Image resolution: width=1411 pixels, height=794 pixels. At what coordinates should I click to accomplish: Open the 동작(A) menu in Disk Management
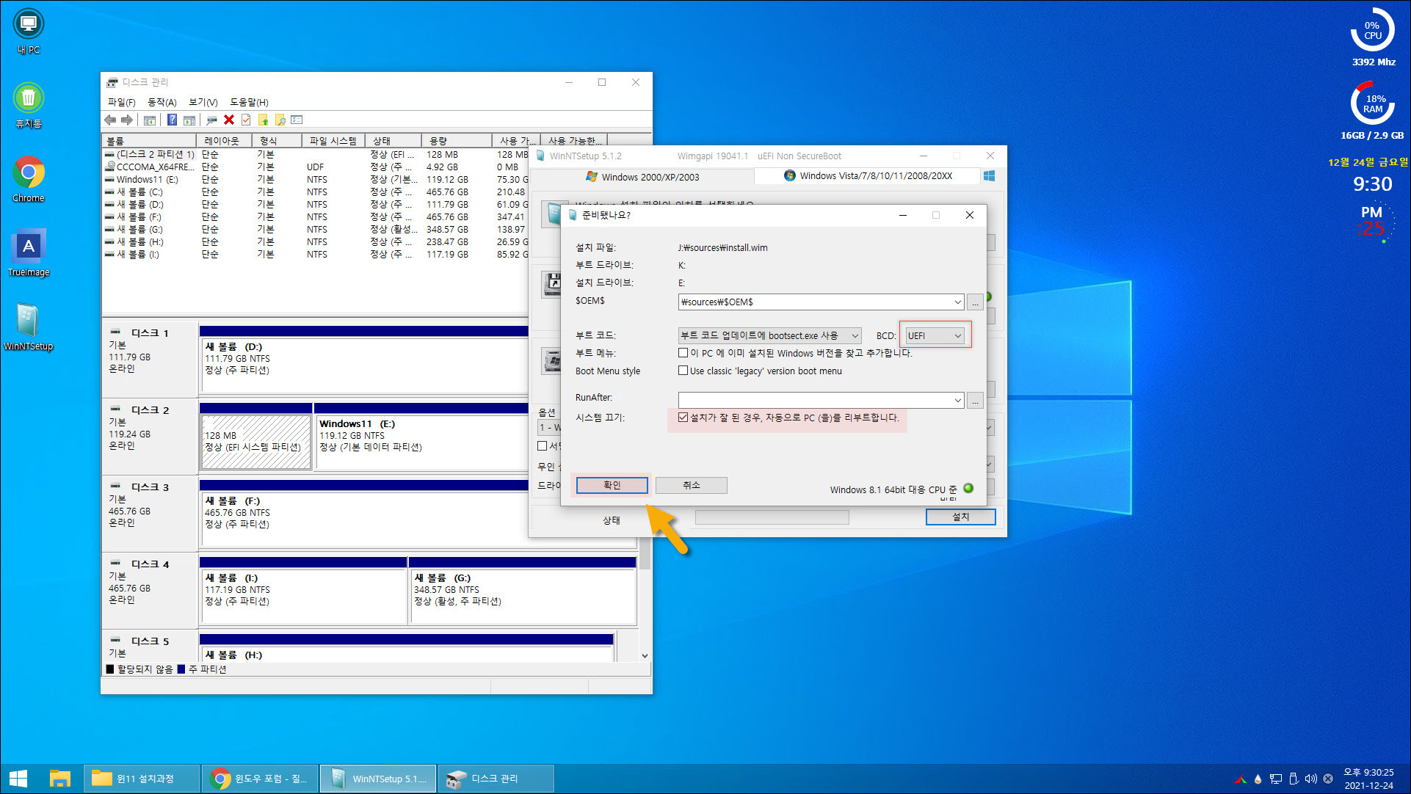pos(162,102)
